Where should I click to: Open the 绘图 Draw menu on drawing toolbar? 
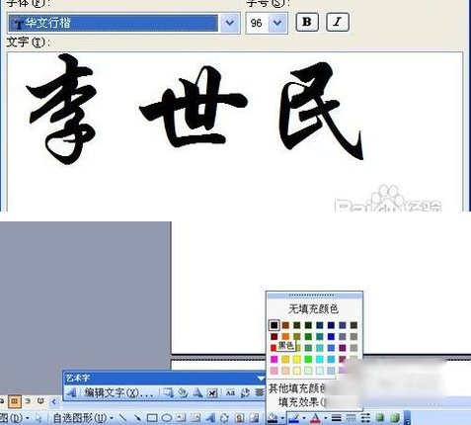pos(15,418)
